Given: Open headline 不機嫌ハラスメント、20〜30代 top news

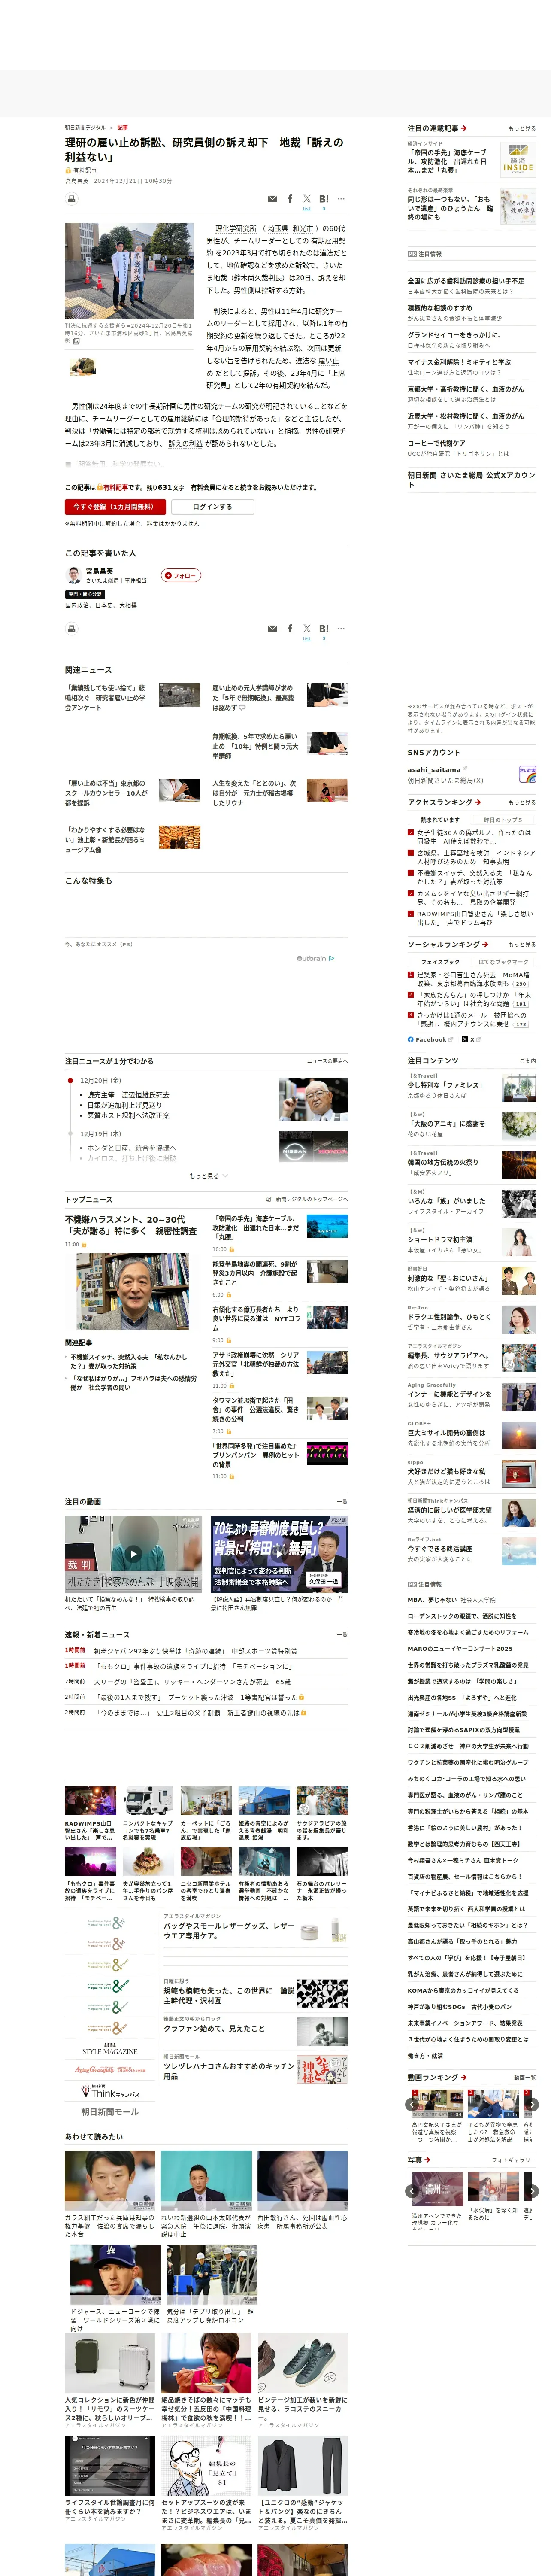Looking at the screenshot, I should pos(130,1226).
